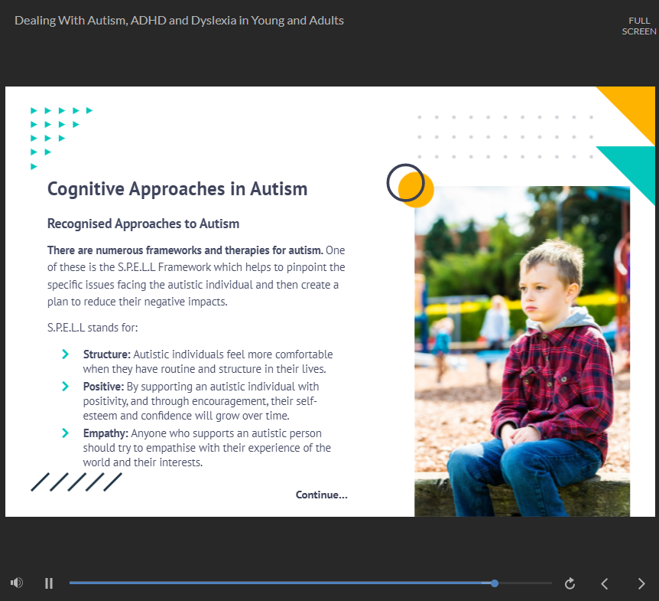Click the chevron bullet beside Structure
The width and height of the screenshot is (659, 601).
click(x=66, y=354)
